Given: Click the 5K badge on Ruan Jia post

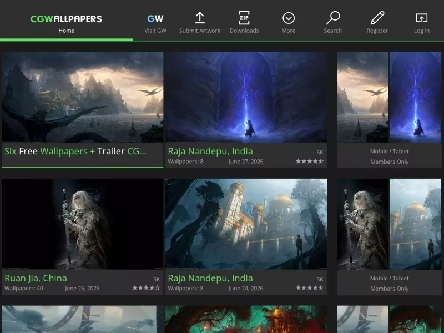Looking at the screenshot, I should [157, 279].
